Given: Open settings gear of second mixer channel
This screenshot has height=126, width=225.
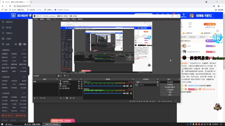Looking at the screenshot, I should pyautogui.click(x=131, y=93).
